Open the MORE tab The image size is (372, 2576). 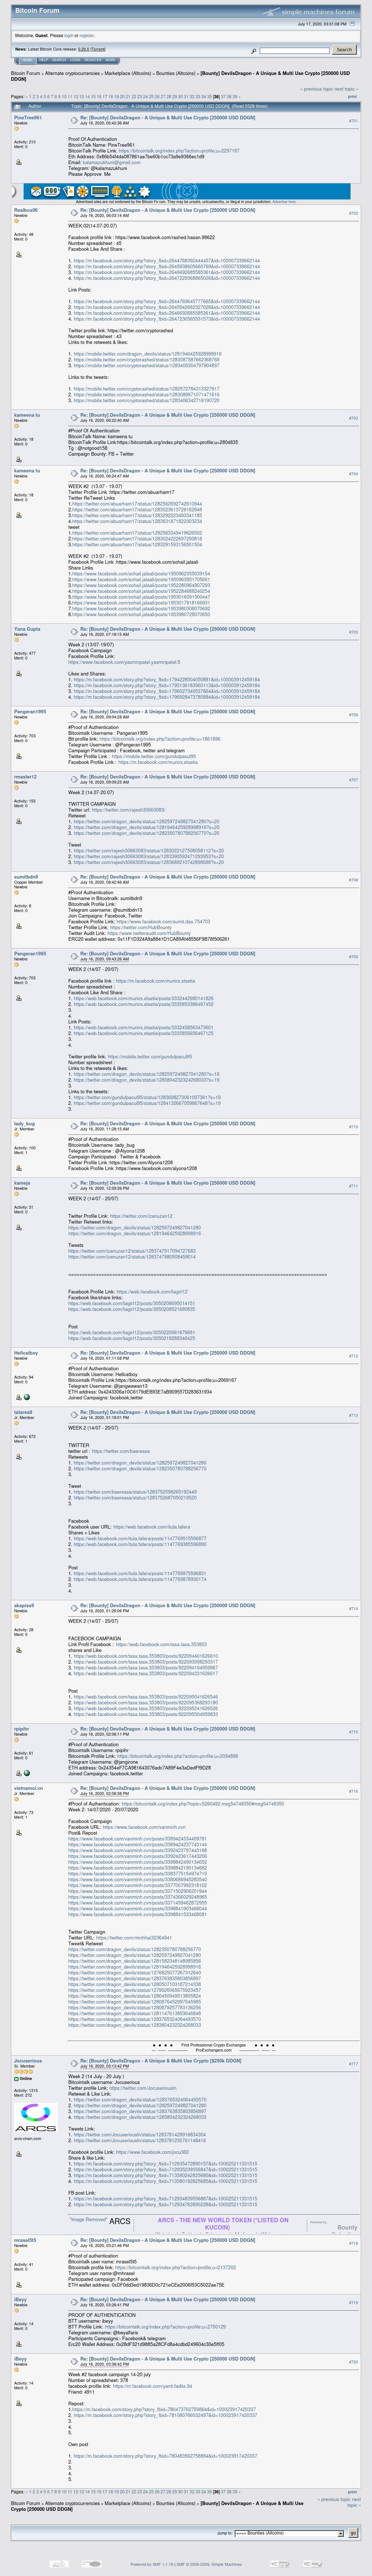(111, 60)
